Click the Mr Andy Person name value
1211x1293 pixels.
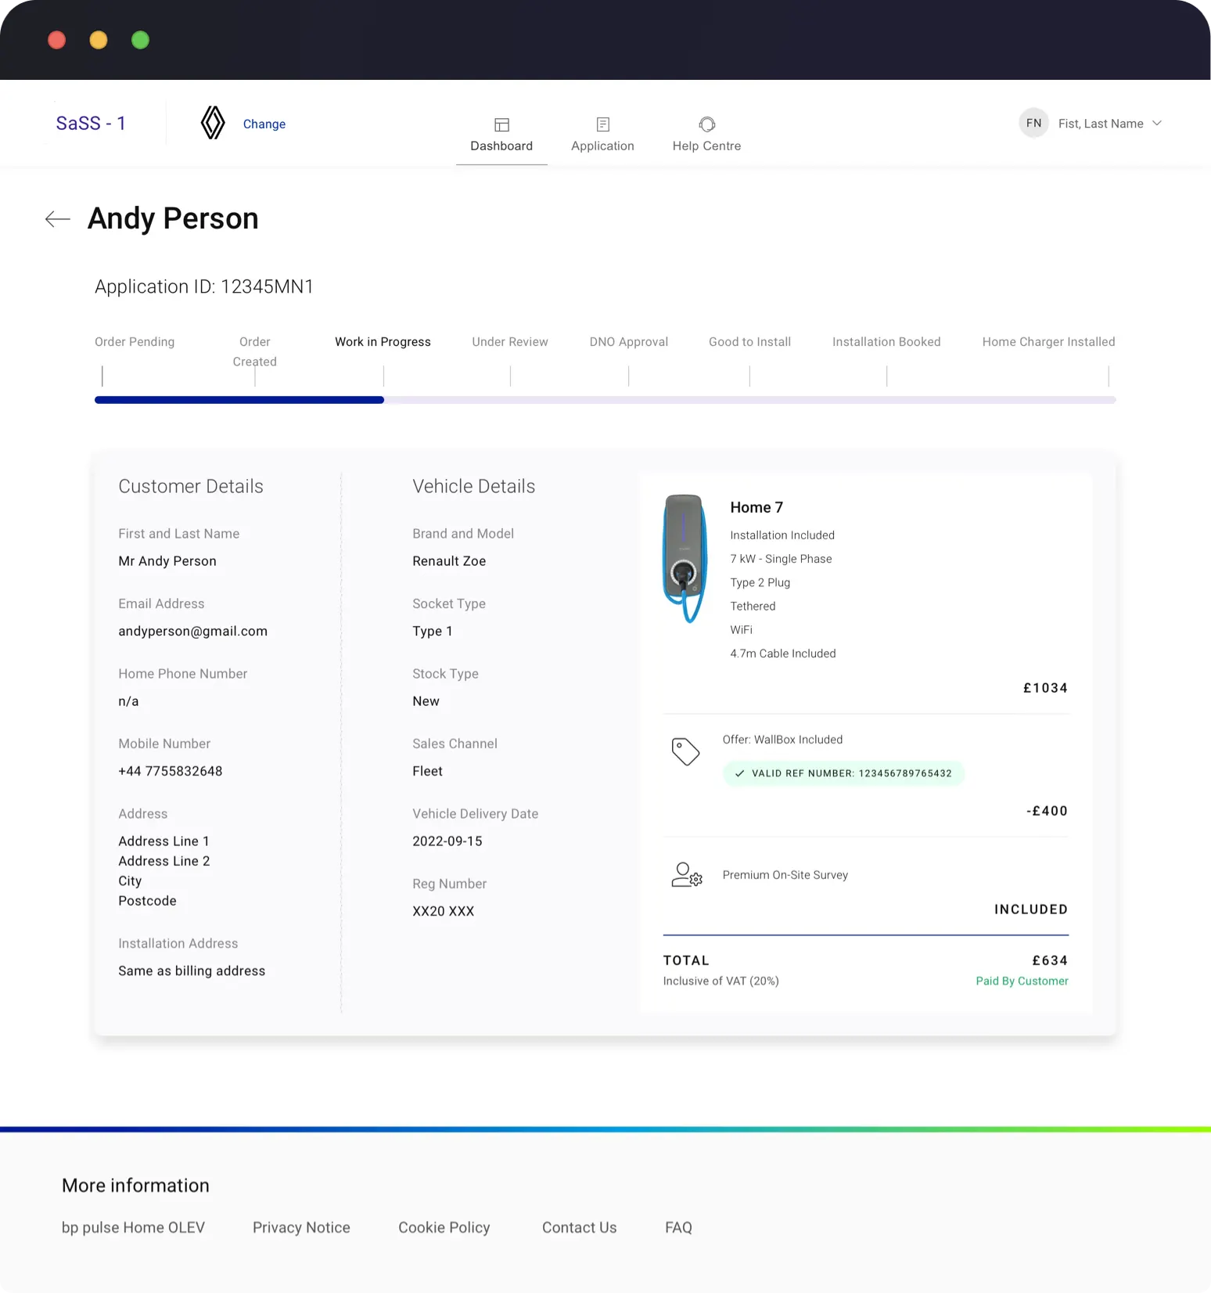167,561
